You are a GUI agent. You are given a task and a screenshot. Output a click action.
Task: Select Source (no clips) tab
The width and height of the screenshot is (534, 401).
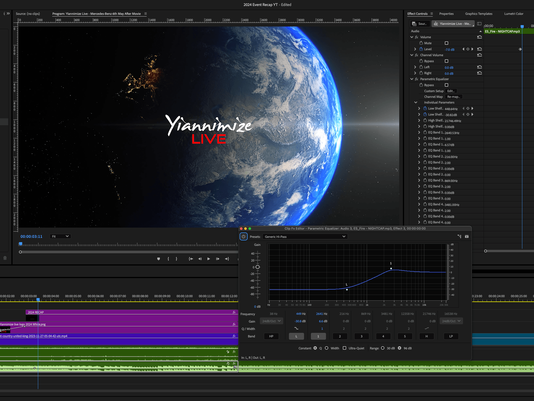[28, 14]
